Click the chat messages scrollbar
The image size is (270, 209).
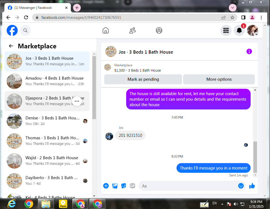255,157
